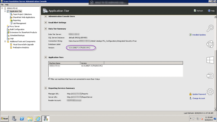The image size is (217, 122).
Task: Click the Reporting node icon
Action: 11,20
